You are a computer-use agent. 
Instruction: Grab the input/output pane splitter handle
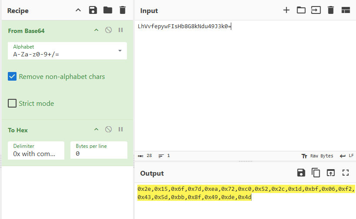246,161
